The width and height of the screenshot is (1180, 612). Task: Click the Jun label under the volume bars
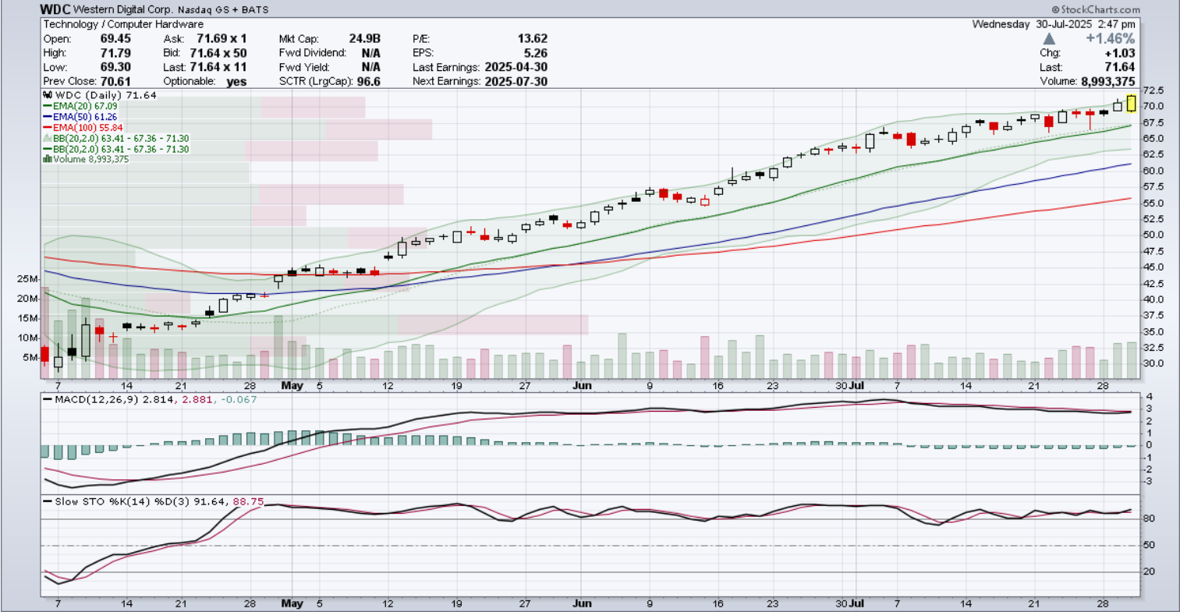582,386
